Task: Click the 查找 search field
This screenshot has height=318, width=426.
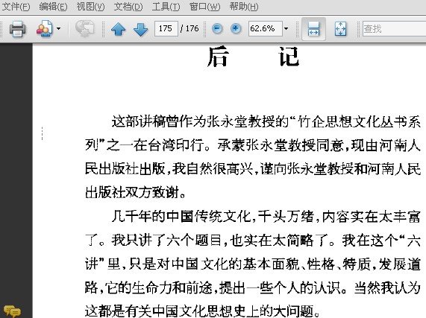Action: (394, 28)
